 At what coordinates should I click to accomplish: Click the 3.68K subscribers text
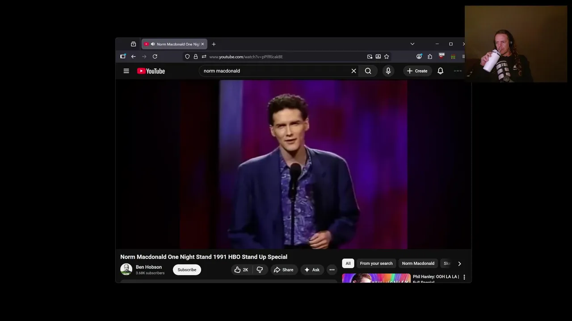pos(150,273)
